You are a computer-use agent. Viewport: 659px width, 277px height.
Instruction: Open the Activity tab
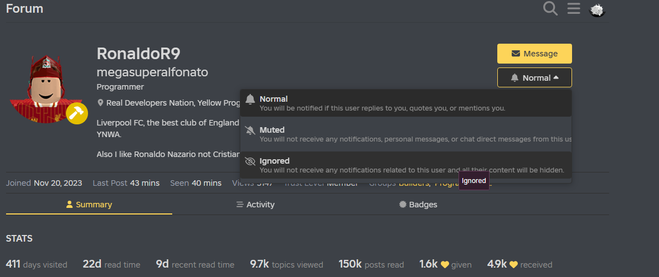coord(255,205)
